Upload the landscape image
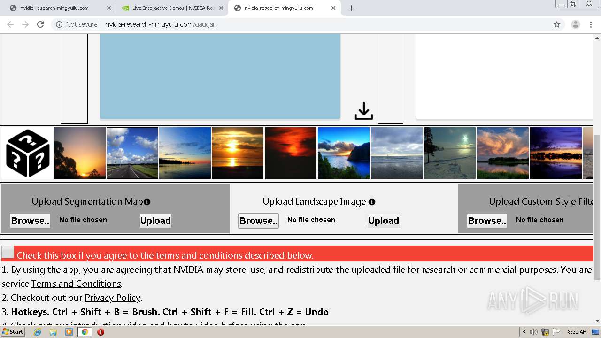This screenshot has width=601, height=338. pyautogui.click(x=384, y=221)
